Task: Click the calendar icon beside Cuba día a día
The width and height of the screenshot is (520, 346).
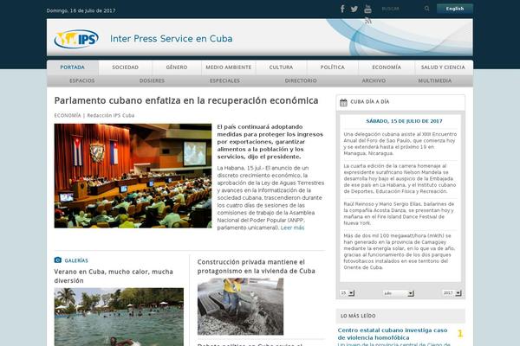Action: point(343,102)
